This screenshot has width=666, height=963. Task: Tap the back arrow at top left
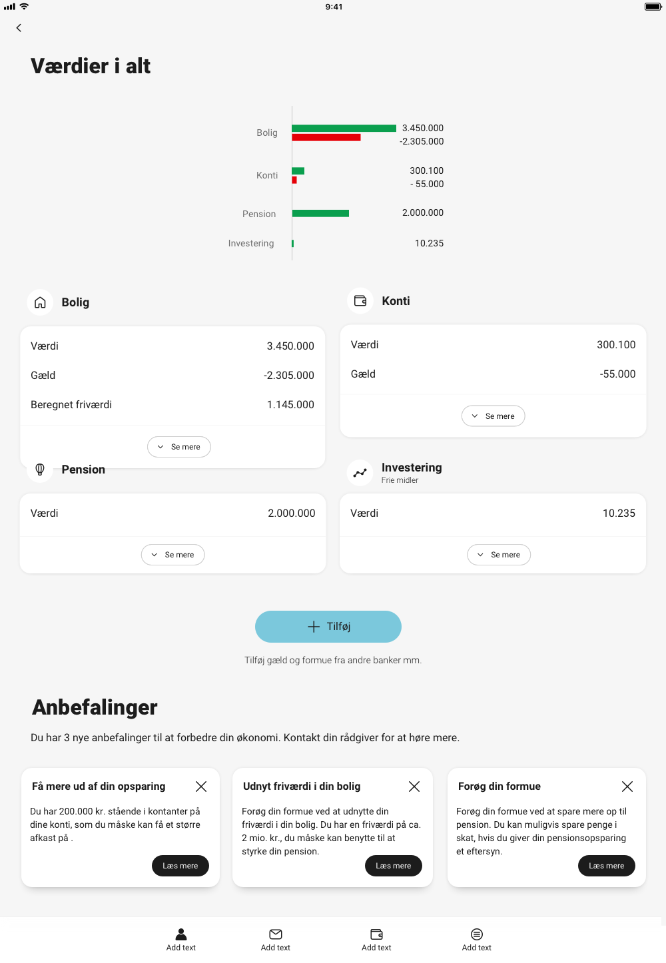[18, 28]
